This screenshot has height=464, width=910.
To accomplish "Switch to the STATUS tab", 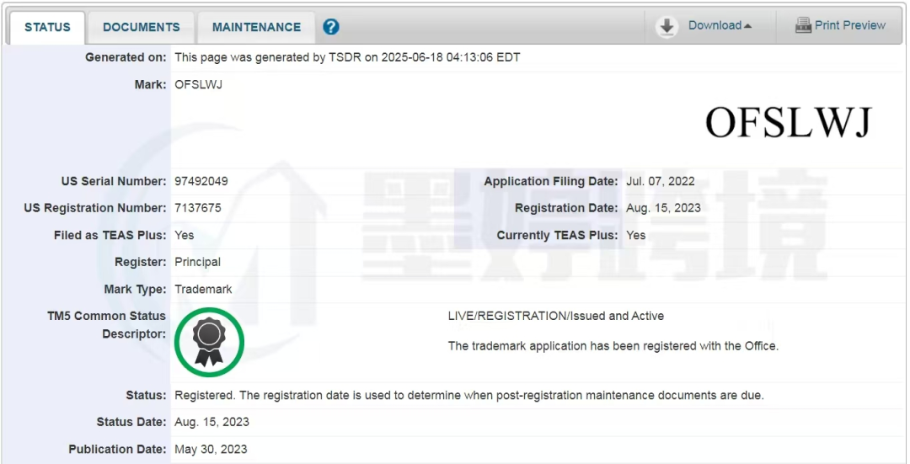I will (47, 27).
